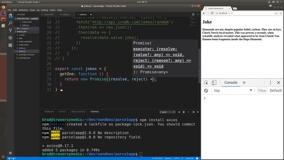
Task: Open the Debug menu
Action: [x=44, y=10]
